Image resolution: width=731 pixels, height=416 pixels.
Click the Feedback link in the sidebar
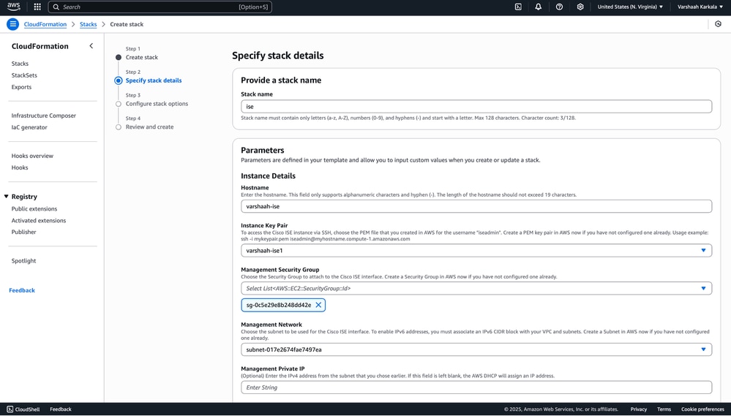click(22, 290)
